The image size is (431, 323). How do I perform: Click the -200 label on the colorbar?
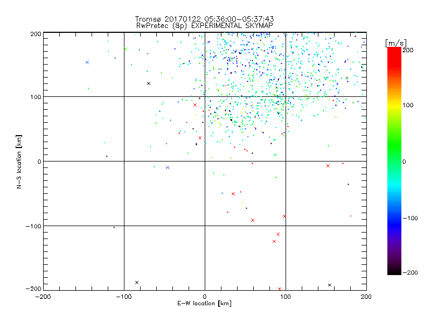(410, 272)
